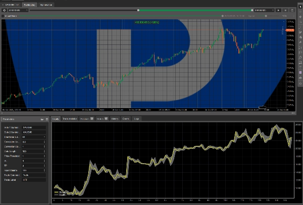
Task: Stop the backtest with the stop button
Action: point(285,10)
